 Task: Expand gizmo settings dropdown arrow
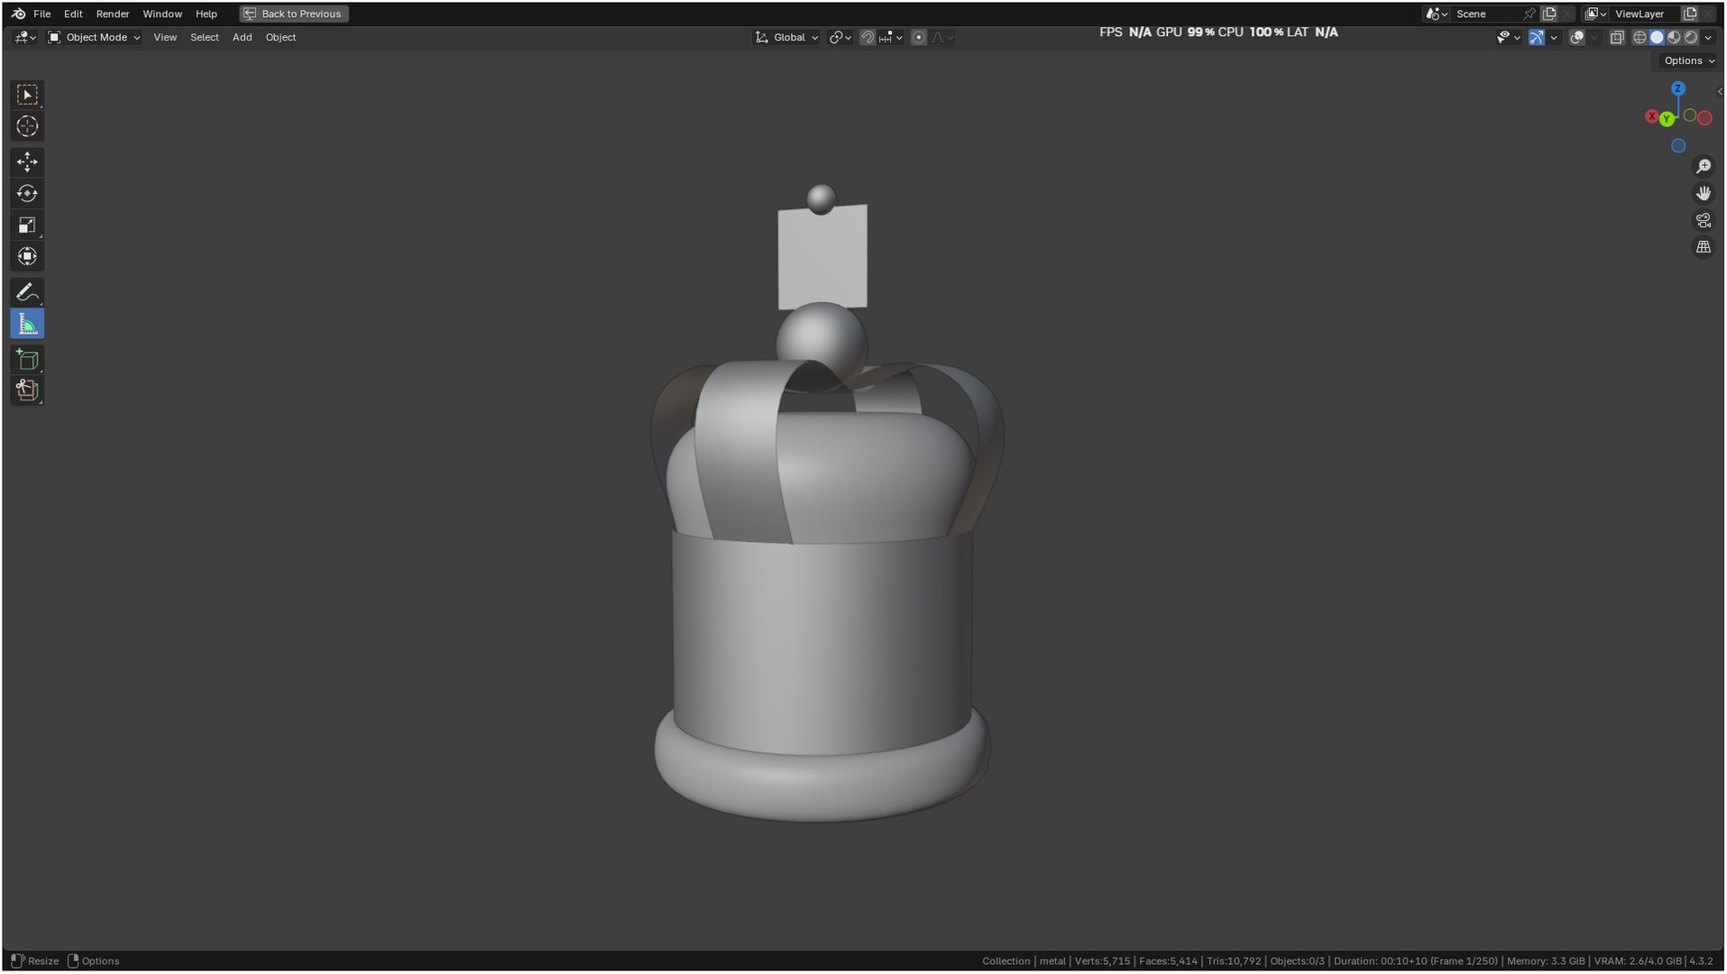[1554, 37]
